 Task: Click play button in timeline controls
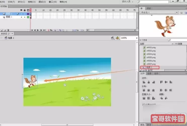click(x=38, y=30)
